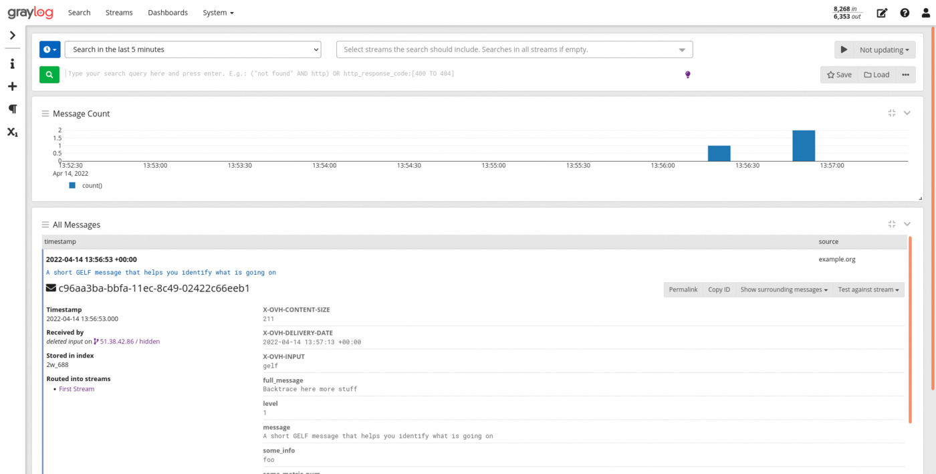This screenshot has width=936, height=474.
Task: Select the X₁ fields icon in sidebar
Action: [x=12, y=132]
